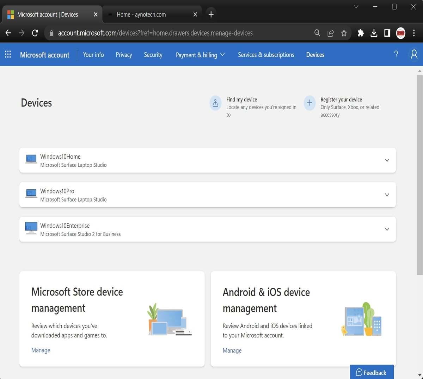
Task: Click the Windows10Enterprise device name
Action: pos(65,226)
